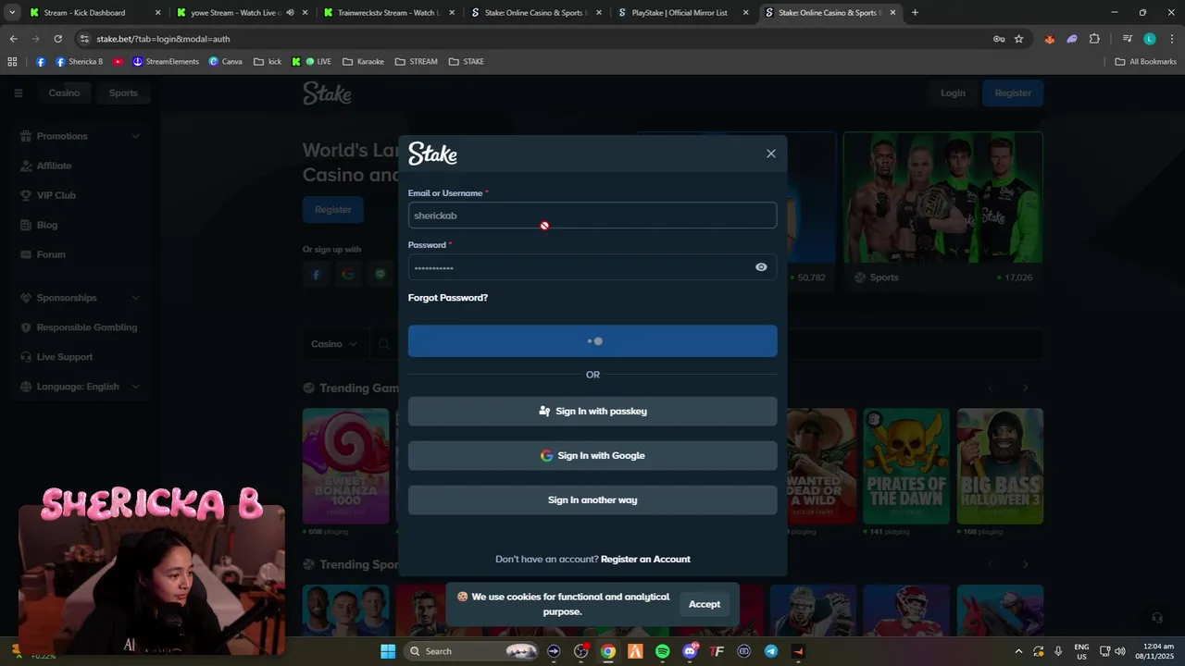Open the Karaoke bookmarks folder
The image size is (1185, 666).
363,62
